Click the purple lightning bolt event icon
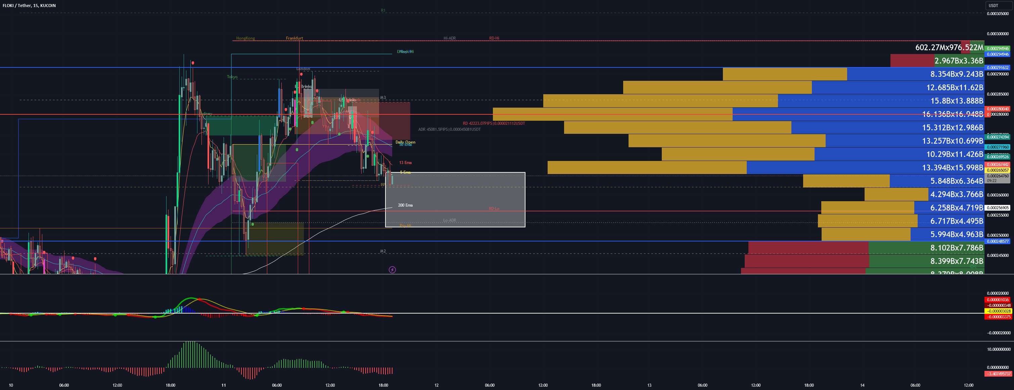Image resolution: width=1014 pixels, height=390 pixels. tap(392, 270)
